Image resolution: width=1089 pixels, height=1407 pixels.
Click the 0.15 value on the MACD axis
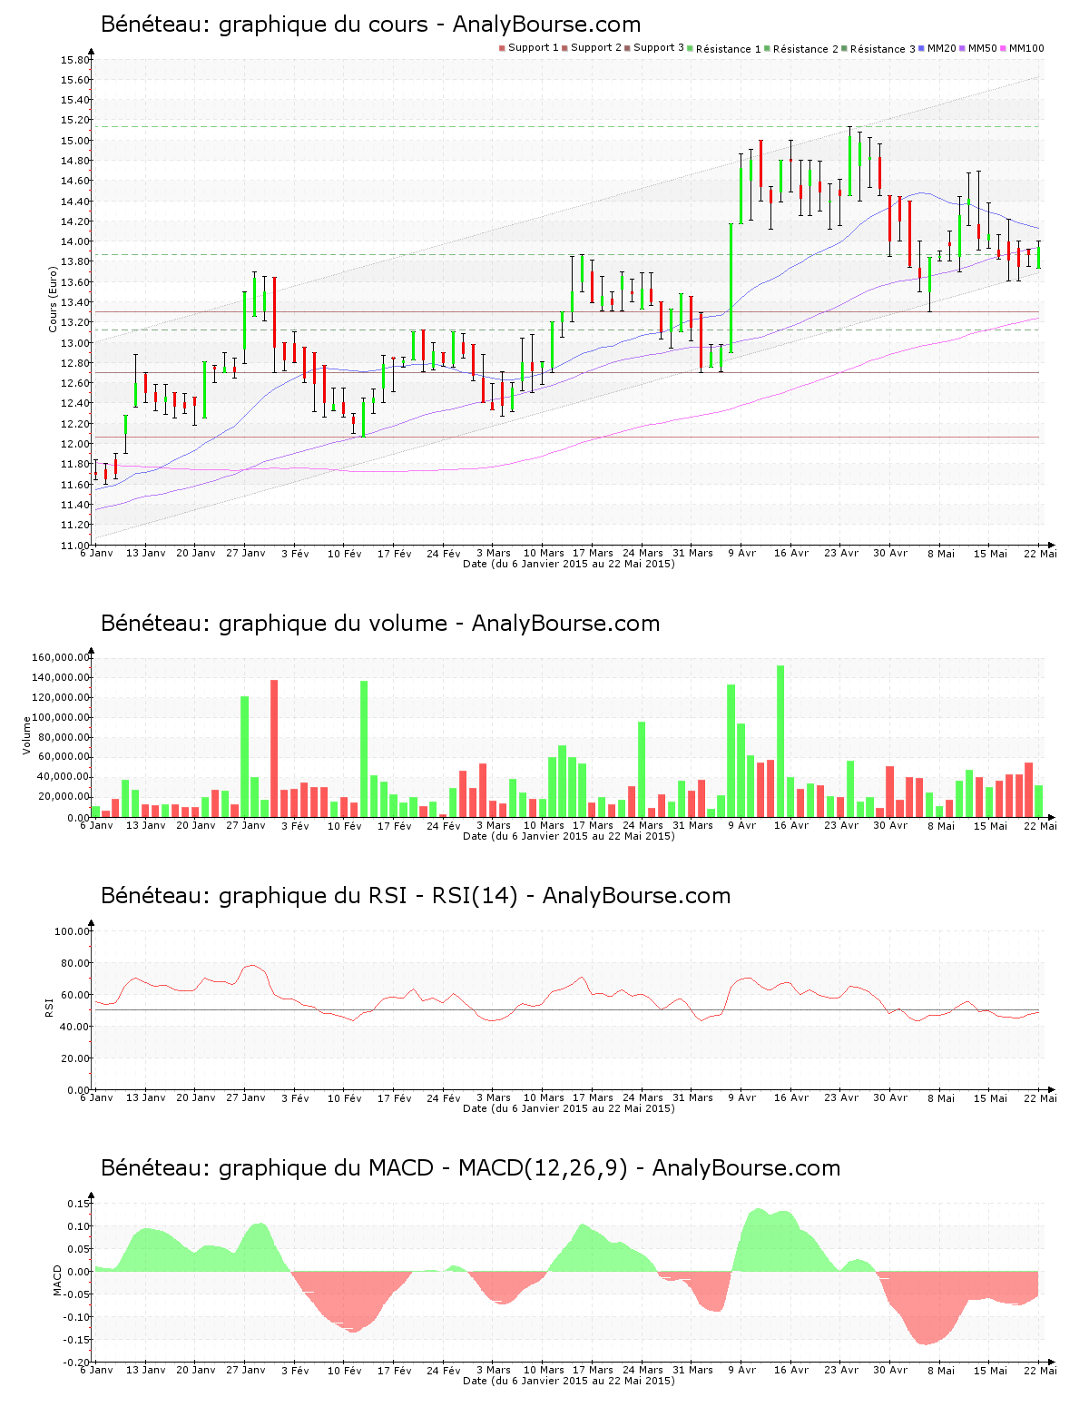(79, 1204)
